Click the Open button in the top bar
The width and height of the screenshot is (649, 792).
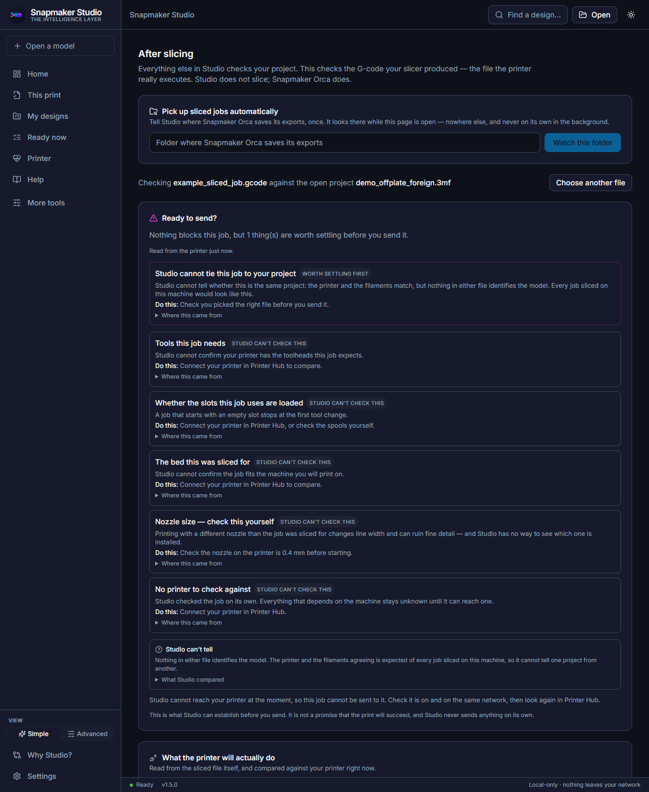(x=595, y=15)
